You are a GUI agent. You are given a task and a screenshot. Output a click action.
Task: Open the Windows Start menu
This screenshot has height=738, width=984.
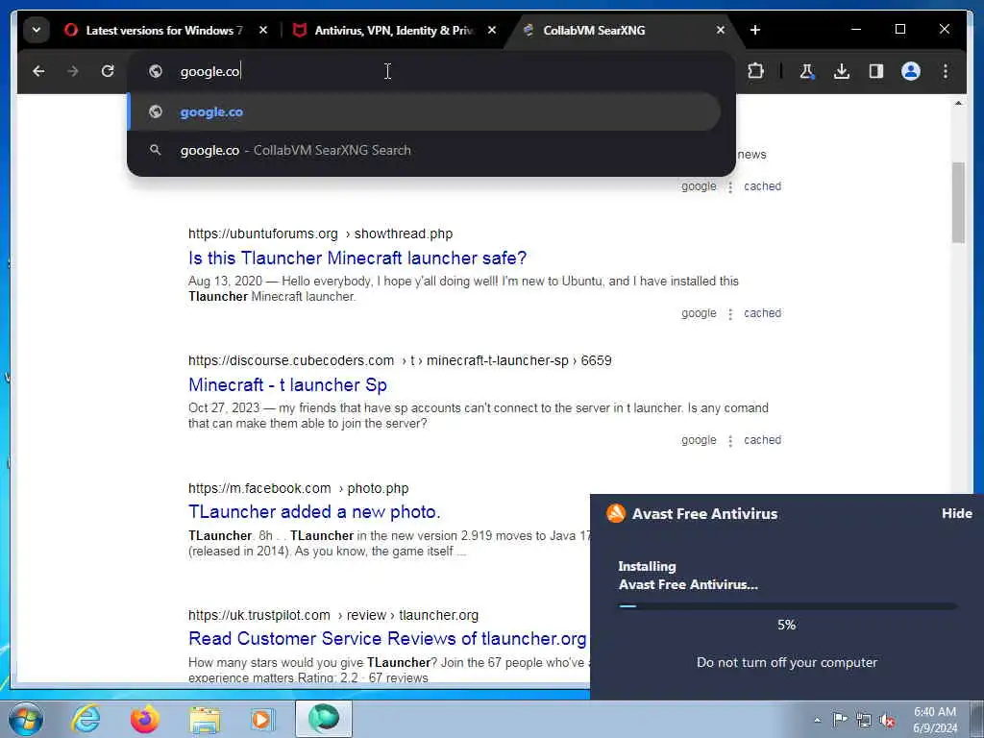pyautogui.click(x=26, y=719)
